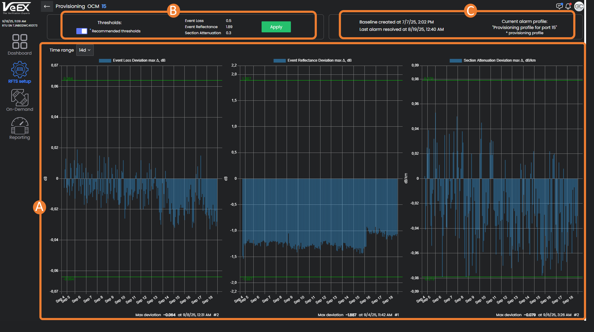
Task: Click the Event Reflectance threshold value 1.89
Action: pos(229,27)
